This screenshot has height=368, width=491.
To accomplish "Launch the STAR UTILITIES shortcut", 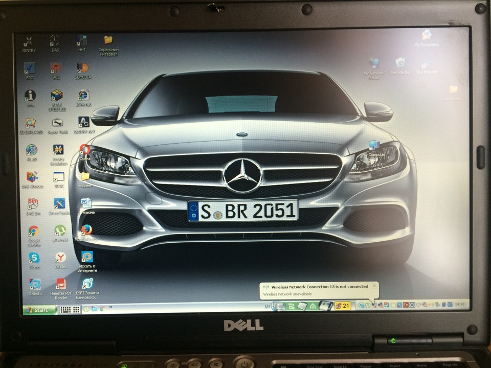I will click(x=57, y=101).
